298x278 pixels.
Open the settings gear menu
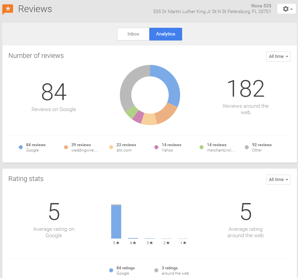287,9
